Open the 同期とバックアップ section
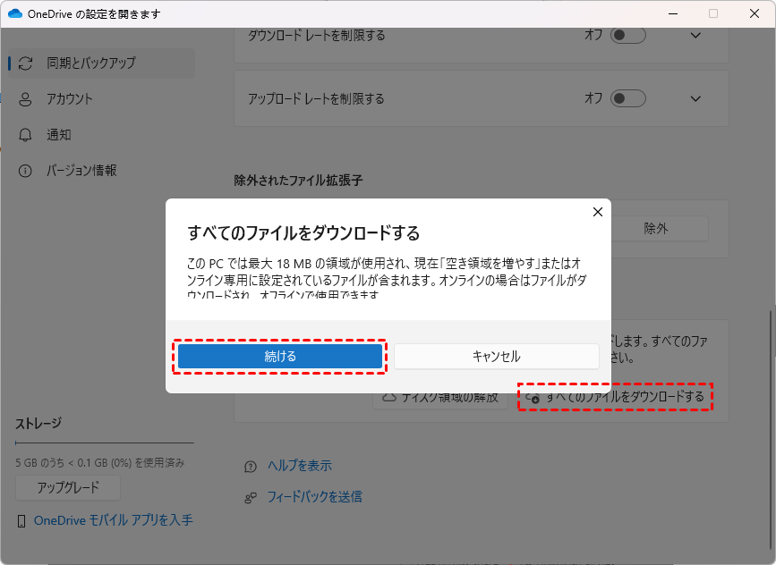 pos(101,63)
